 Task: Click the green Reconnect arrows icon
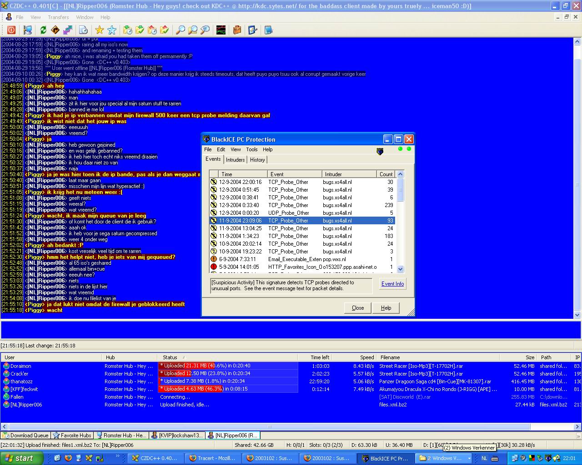coord(43,30)
